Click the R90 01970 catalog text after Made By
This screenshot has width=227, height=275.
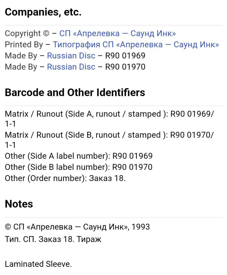pyautogui.click(x=125, y=67)
